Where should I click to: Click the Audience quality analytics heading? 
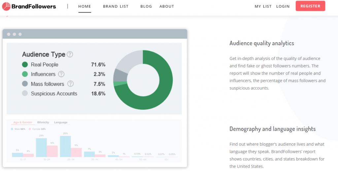tap(262, 43)
